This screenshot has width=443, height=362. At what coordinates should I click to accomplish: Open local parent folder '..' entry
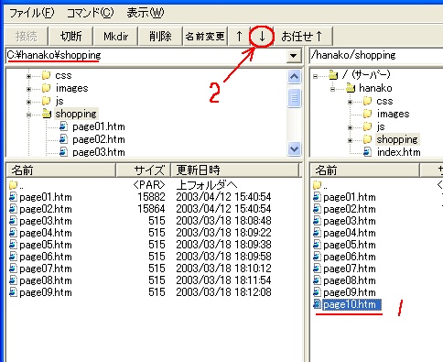click(16, 185)
